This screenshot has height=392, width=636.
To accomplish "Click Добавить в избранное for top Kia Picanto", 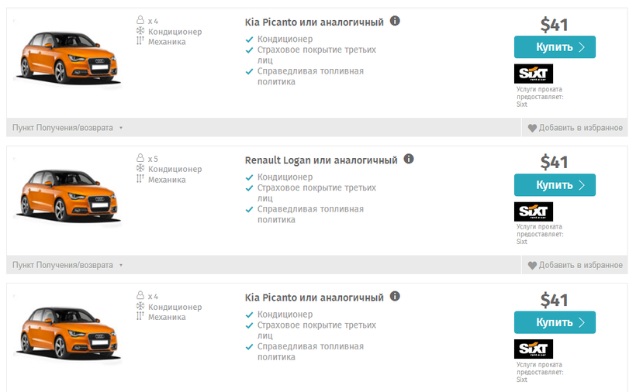I will (x=580, y=128).
